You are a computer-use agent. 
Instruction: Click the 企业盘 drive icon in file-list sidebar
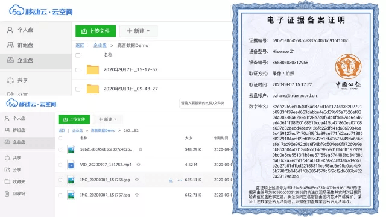point(7,142)
